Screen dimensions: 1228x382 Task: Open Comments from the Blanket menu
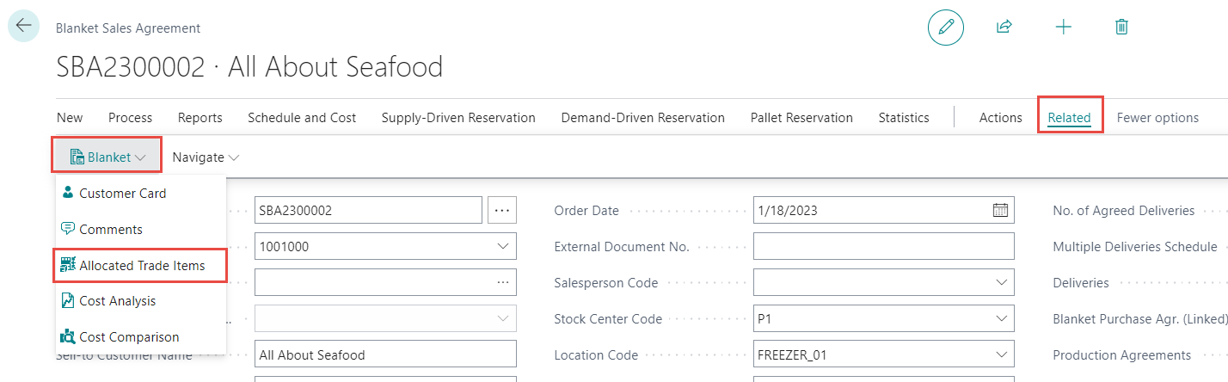tap(110, 230)
